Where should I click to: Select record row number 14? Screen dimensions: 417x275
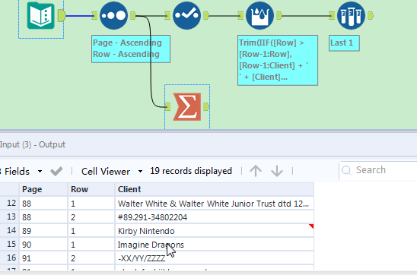coord(10,231)
